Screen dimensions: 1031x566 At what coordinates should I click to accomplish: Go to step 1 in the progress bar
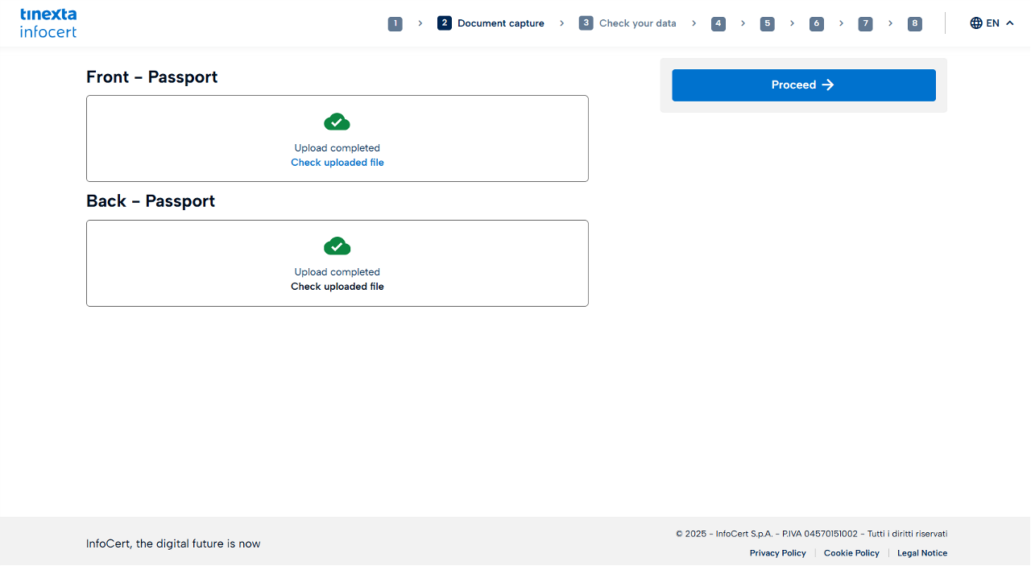(x=395, y=23)
